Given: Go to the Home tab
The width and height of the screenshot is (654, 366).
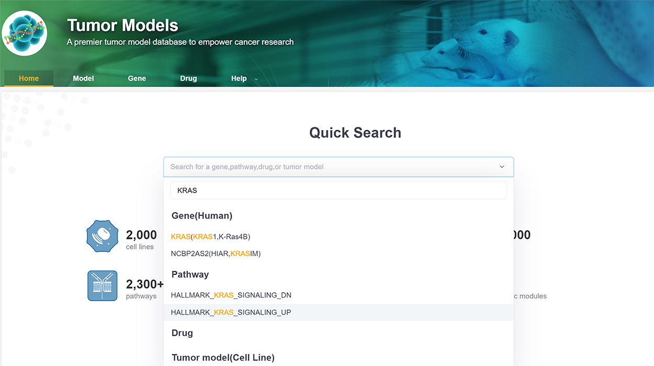Looking at the screenshot, I should tap(29, 78).
